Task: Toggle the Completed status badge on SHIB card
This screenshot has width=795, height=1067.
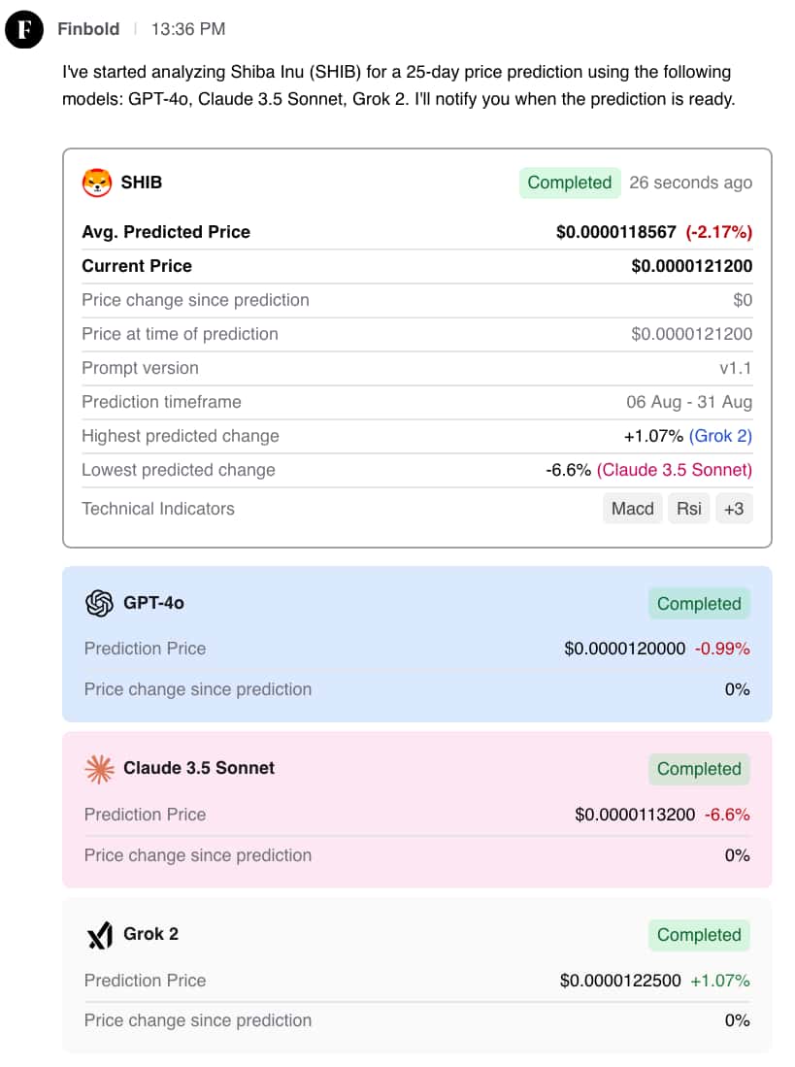Action: 569,183
